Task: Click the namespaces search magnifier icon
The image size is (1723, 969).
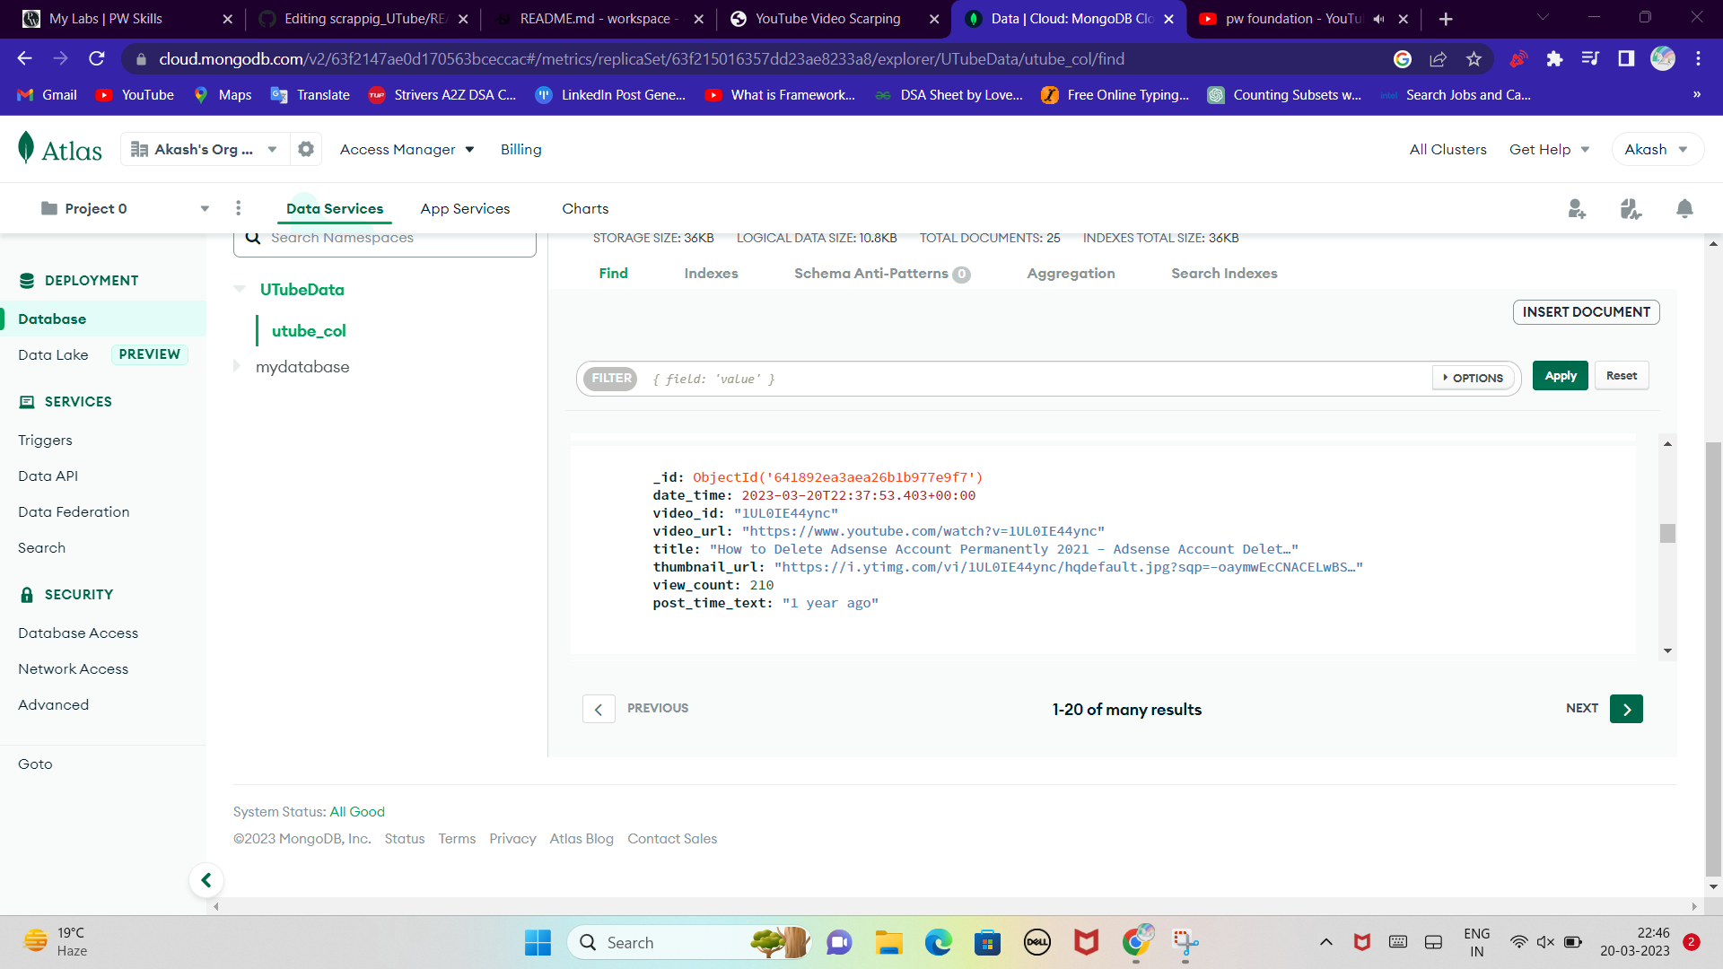Action: 254,237
